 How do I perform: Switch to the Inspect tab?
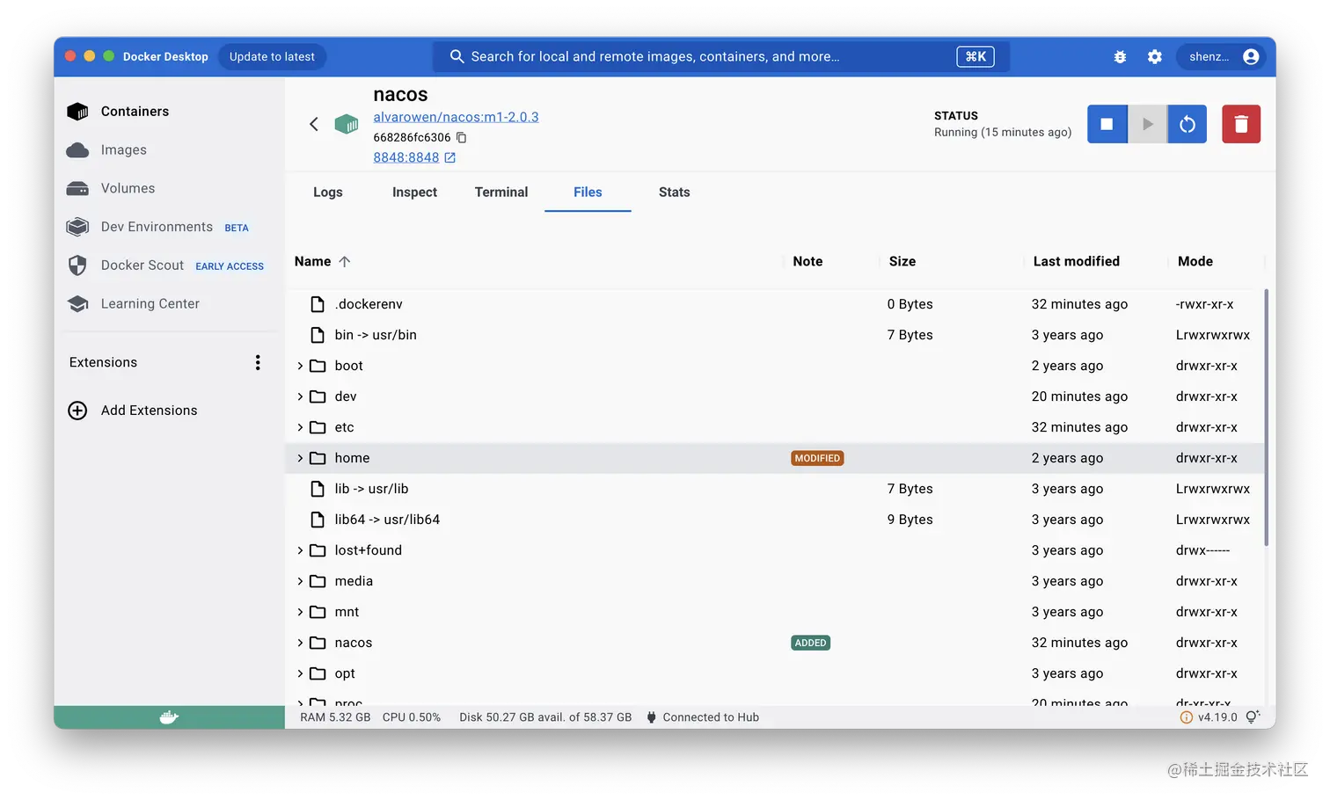pos(414,192)
